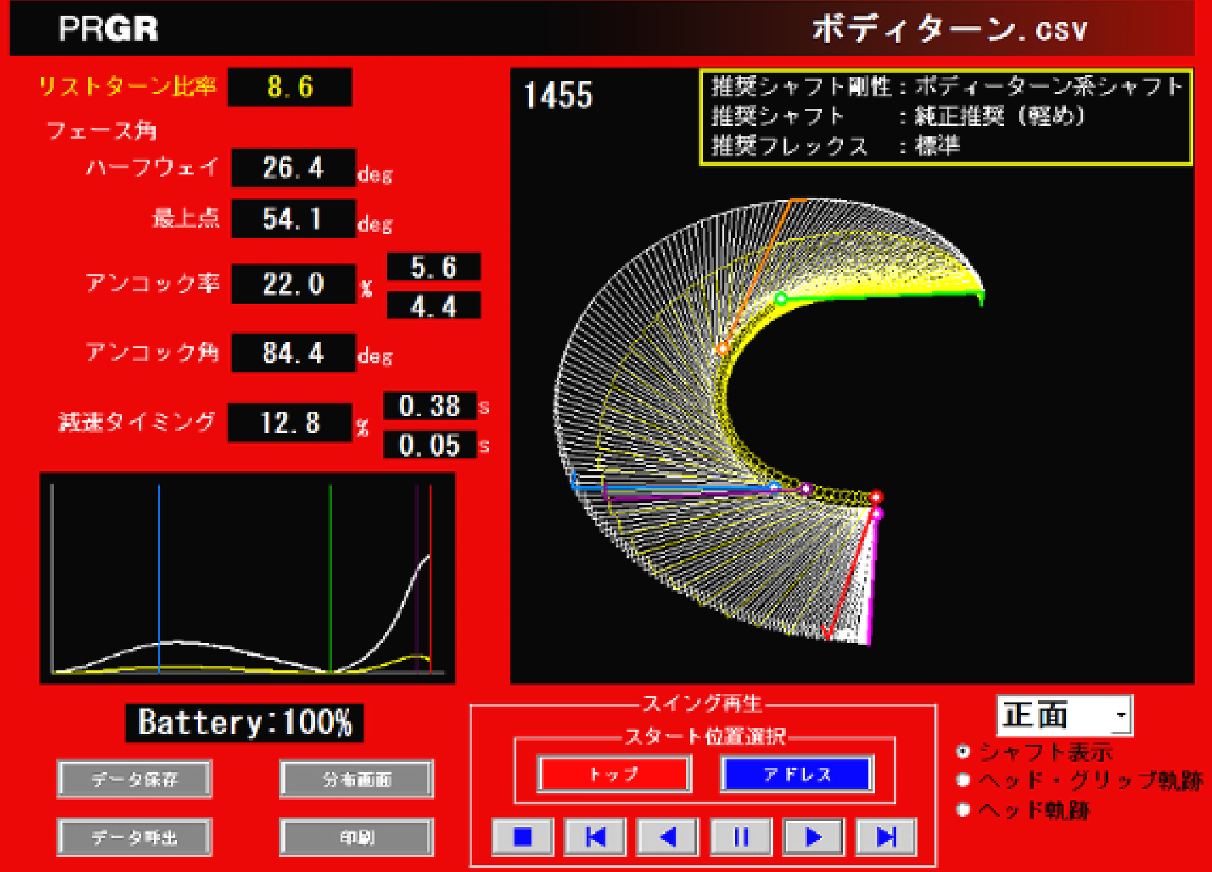1212x872 pixels.
Task: Click リストターン比率 value field 8.6
Action: point(290,87)
